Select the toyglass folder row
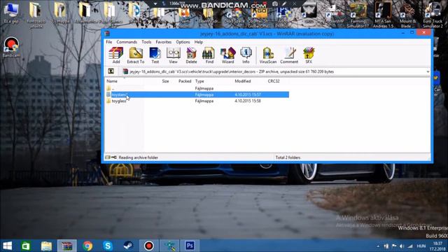This screenshot has height=252, width=448. 197,101
